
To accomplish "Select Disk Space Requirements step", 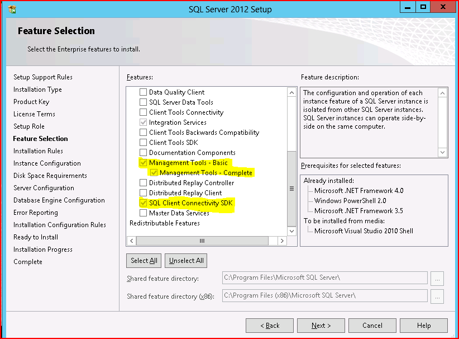I will click(x=50, y=176).
